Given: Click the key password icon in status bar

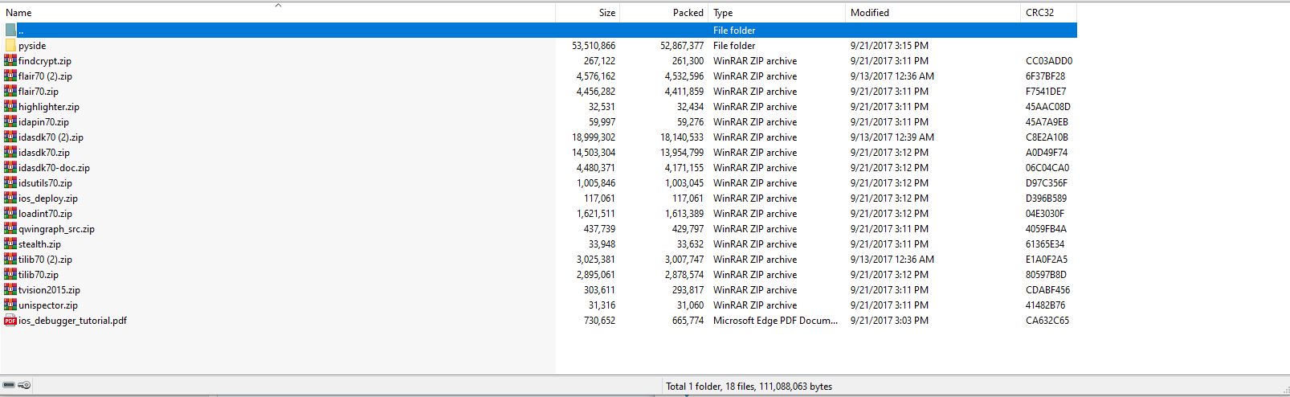Looking at the screenshot, I should tap(24, 386).
